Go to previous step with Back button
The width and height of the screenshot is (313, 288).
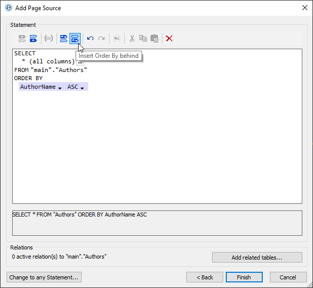pyautogui.click(x=204, y=277)
